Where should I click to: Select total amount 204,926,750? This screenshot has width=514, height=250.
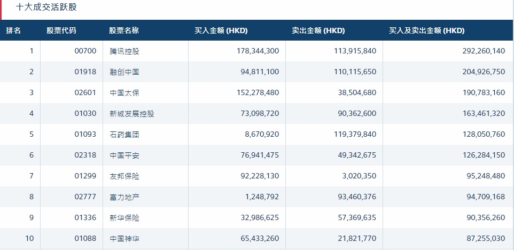tap(484, 72)
